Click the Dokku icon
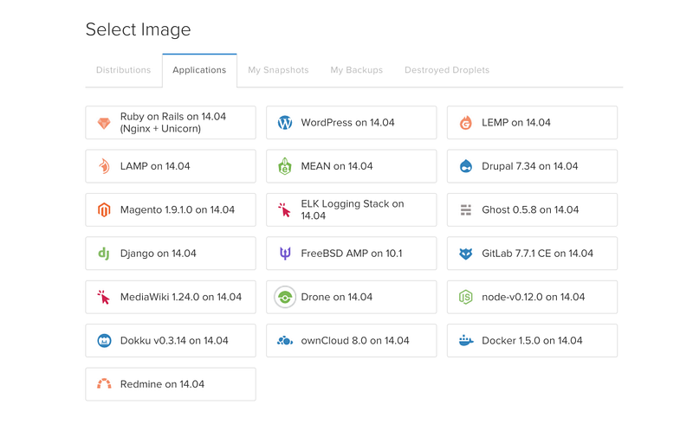The height and width of the screenshot is (437, 693). 104,341
